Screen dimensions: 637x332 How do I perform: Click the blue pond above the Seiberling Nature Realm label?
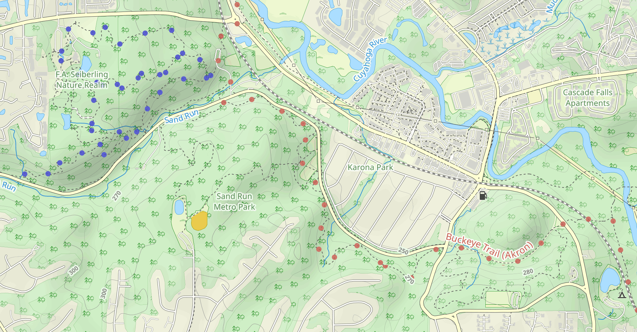click(x=86, y=64)
